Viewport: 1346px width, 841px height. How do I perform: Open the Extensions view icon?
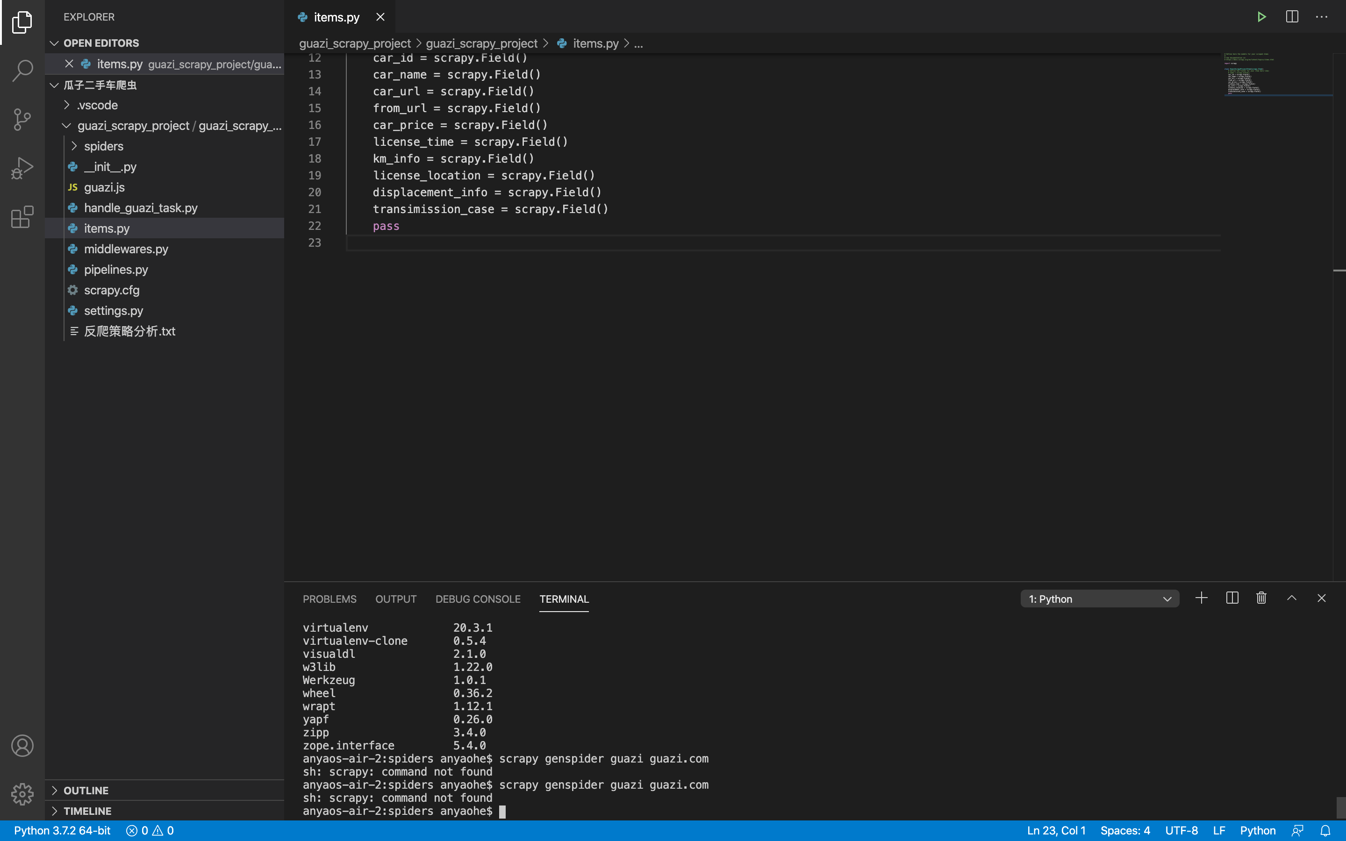pos(22,217)
